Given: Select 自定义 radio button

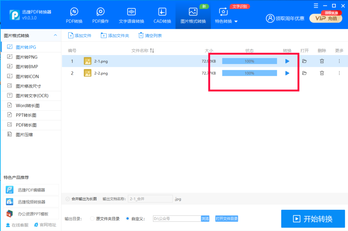Looking at the screenshot, I should click(x=127, y=218).
